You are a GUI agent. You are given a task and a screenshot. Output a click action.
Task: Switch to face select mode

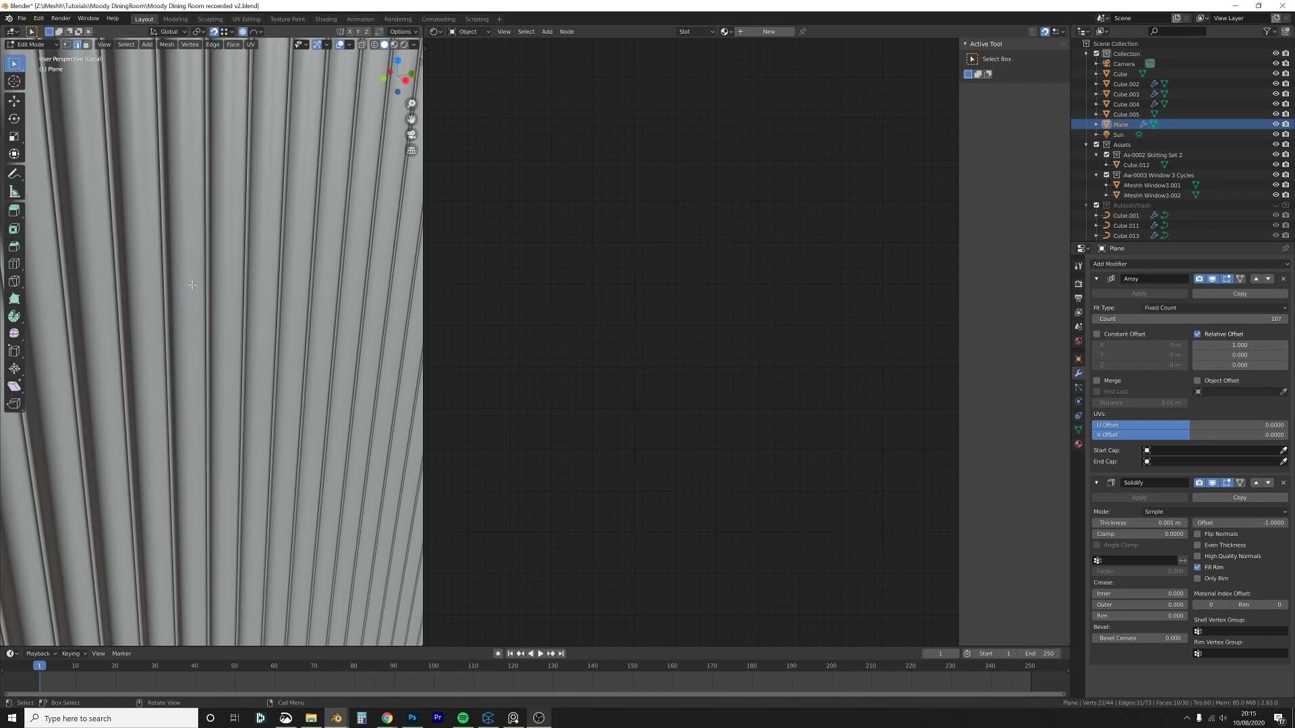(x=86, y=44)
